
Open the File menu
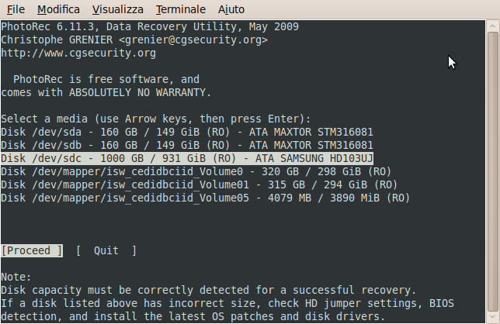click(16, 9)
